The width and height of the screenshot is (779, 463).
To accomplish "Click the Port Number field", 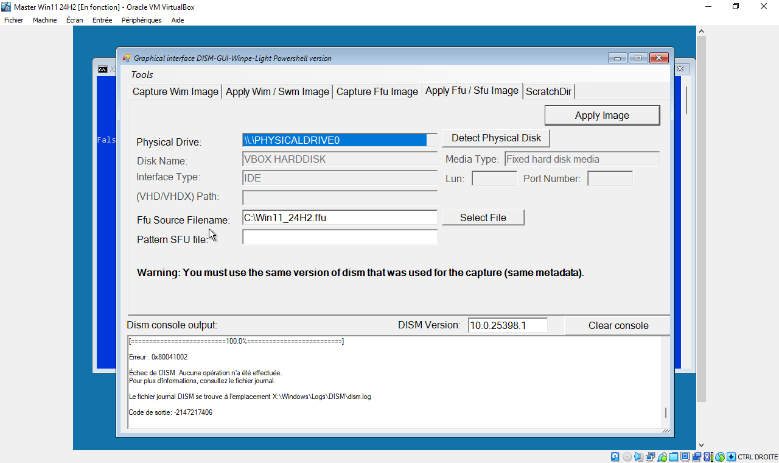I will 610,178.
